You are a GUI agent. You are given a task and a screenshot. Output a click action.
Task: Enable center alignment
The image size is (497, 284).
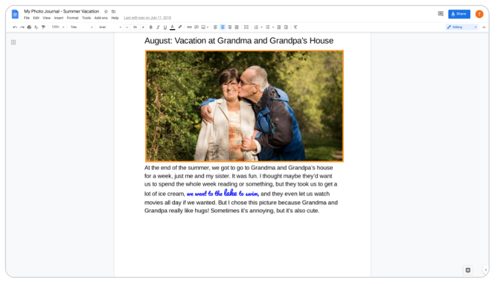pyautogui.click(x=222, y=27)
